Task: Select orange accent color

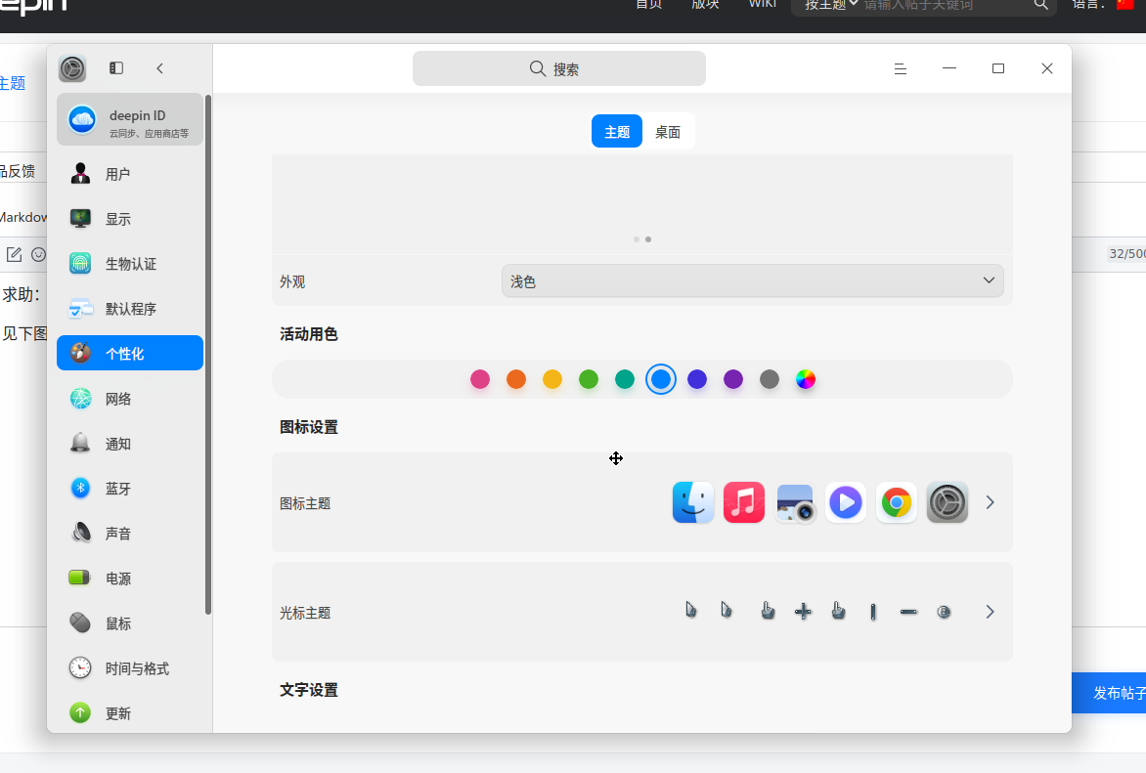Action: coord(516,379)
